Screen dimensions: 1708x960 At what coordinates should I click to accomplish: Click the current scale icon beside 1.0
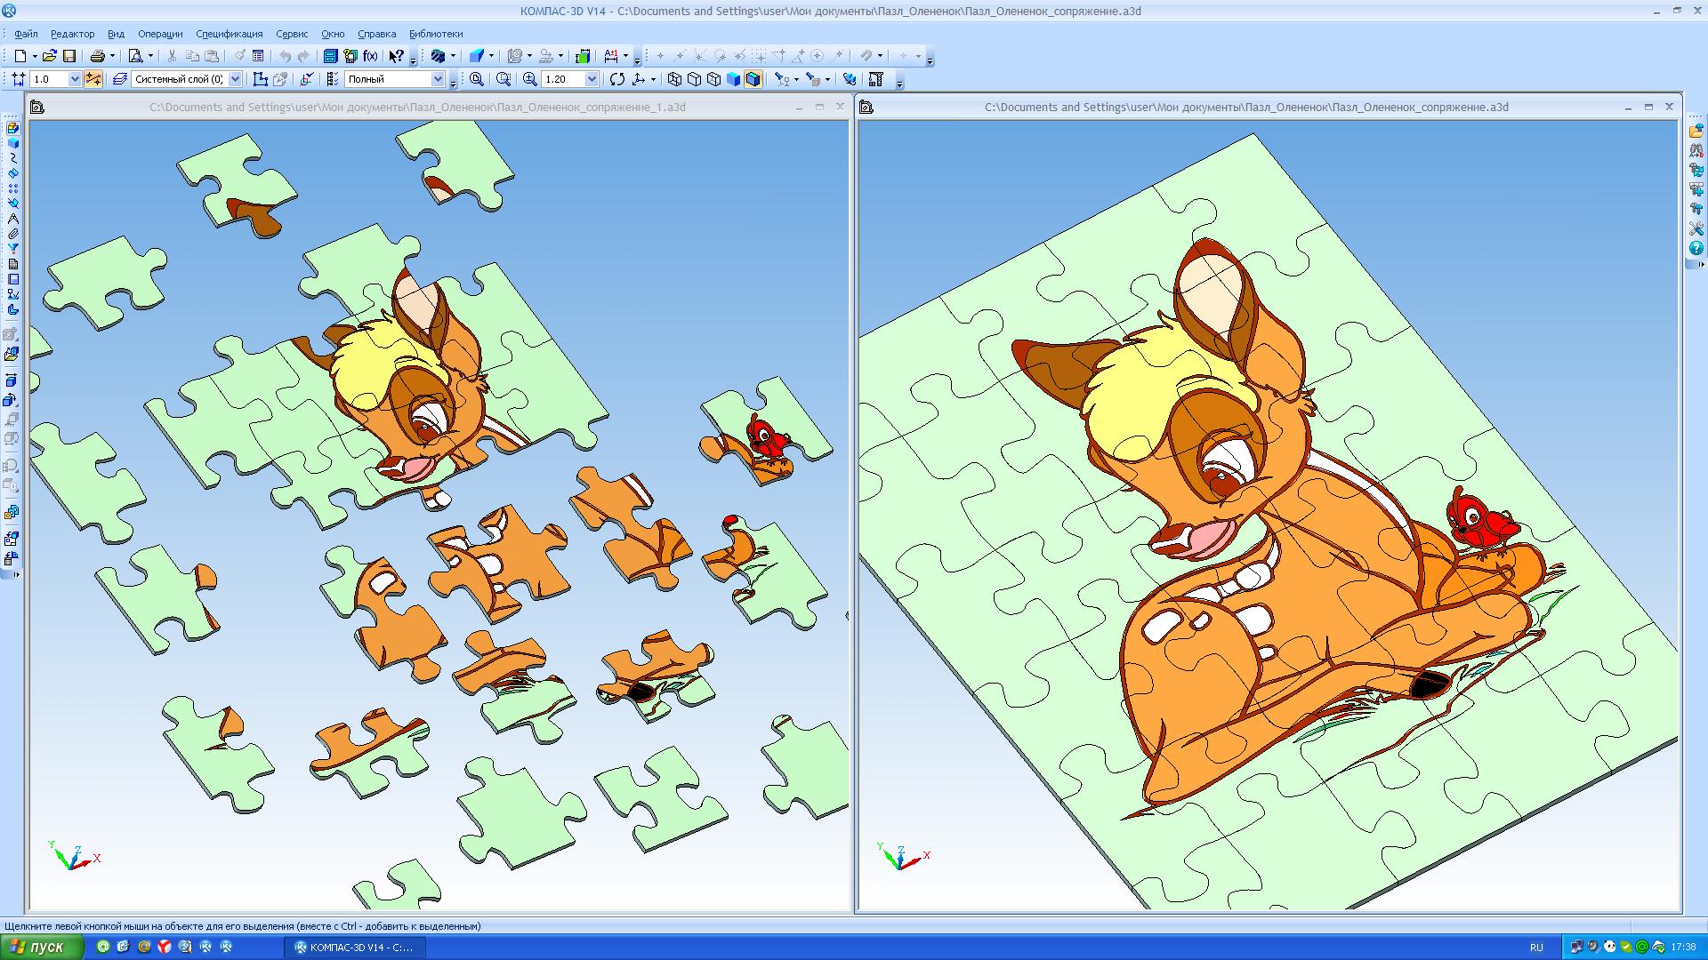(x=19, y=79)
